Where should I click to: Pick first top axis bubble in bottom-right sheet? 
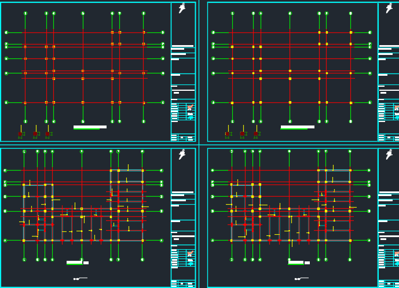(x=232, y=152)
